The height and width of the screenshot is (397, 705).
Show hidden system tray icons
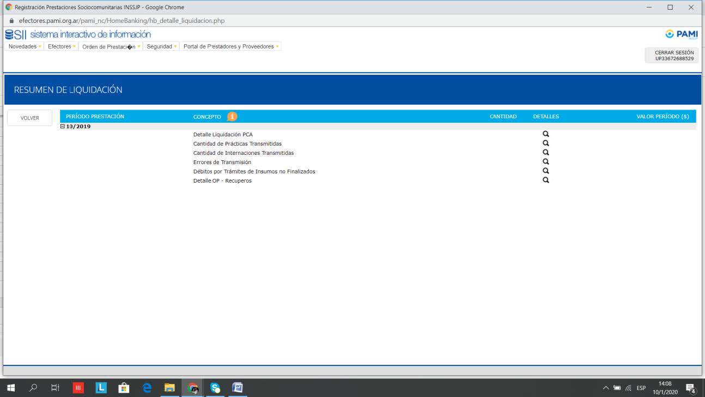(606, 388)
